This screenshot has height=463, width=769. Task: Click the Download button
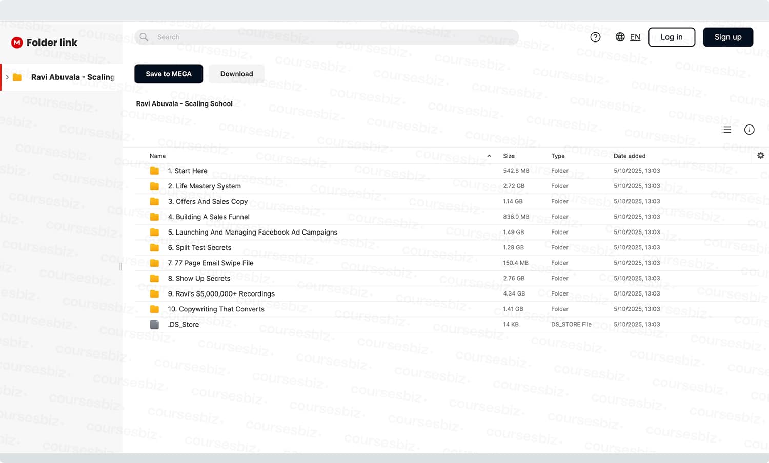click(237, 74)
